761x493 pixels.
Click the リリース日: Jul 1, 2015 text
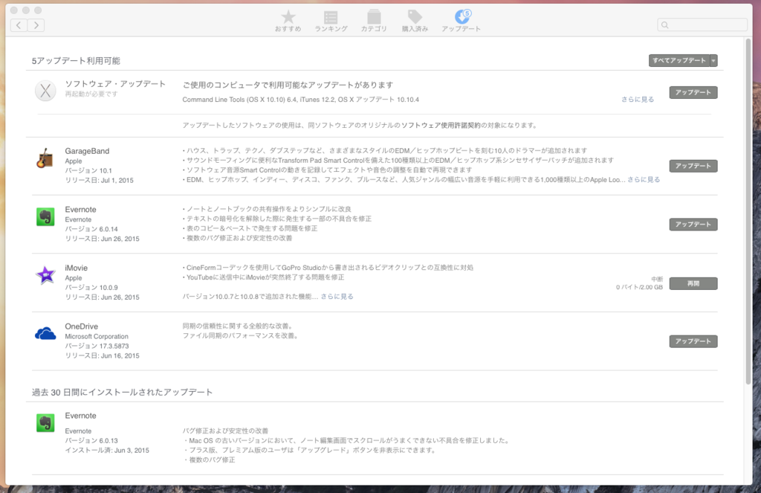tap(99, 180)
